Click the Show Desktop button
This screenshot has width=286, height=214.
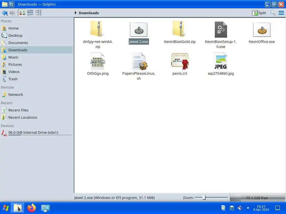277,208
